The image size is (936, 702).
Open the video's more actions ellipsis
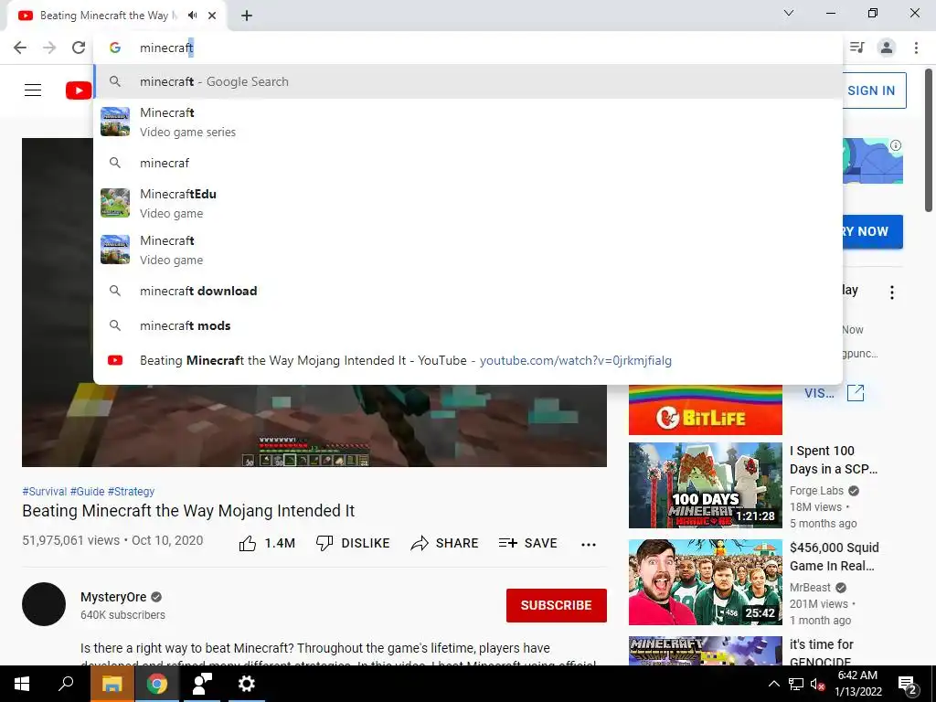coord(589,544)
